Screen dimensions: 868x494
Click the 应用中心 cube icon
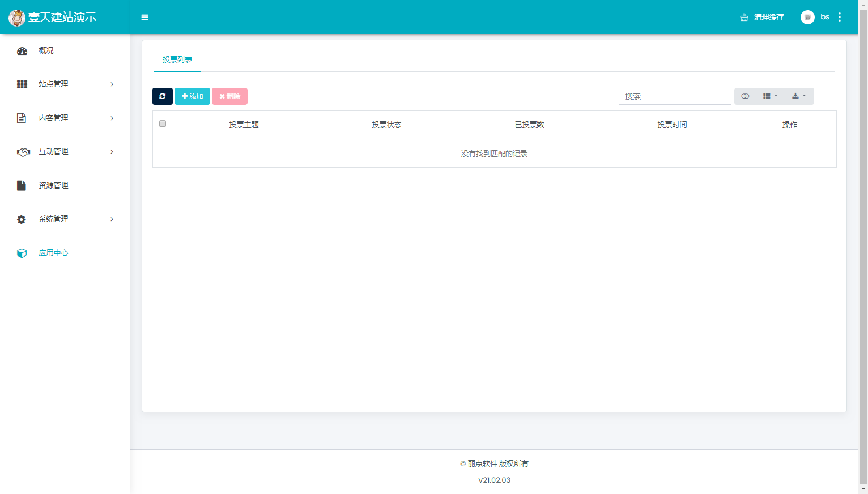click(x=22, y=253)
